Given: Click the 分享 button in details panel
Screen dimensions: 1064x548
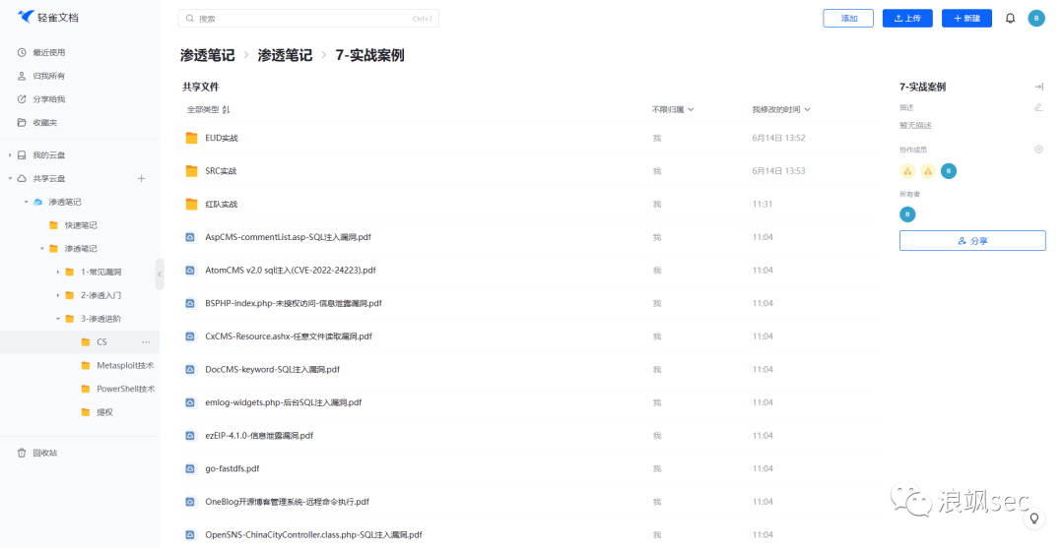Looking at the screenshot, I should tap(972, 240).
